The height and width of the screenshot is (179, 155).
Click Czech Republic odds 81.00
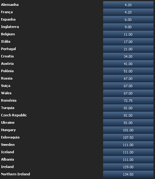[128, 115]
